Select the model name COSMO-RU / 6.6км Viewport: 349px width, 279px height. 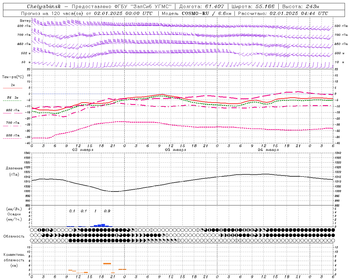pos(206,13)
